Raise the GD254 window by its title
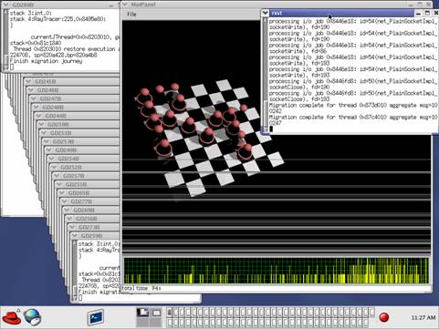Screen dimensions: 439x329 click(68, 159)
